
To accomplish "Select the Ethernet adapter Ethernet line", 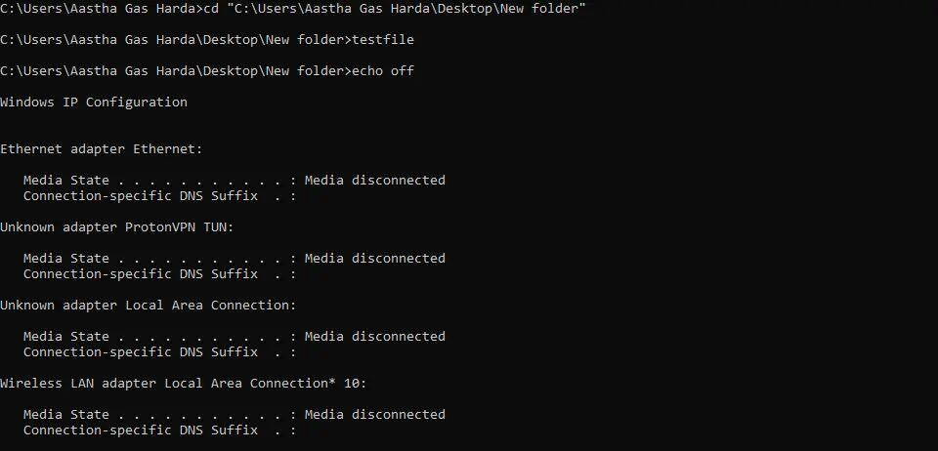I will coord(102,148).
